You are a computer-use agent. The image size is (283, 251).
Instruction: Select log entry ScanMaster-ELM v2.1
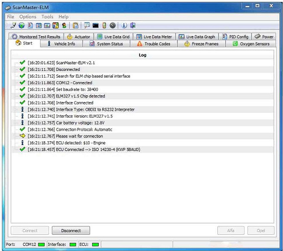click(143, 63)
